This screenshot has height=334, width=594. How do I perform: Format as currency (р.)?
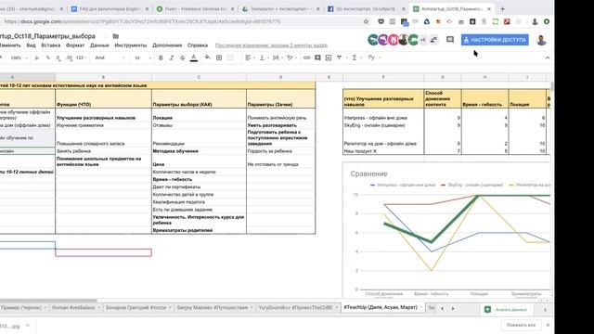click(x=37, y=58)
